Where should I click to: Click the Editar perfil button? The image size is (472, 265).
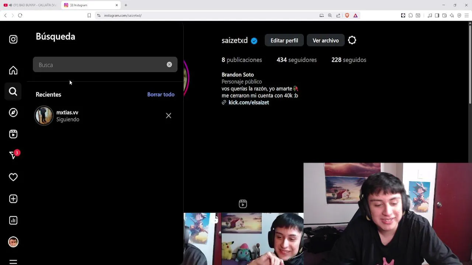coord(284,40)
